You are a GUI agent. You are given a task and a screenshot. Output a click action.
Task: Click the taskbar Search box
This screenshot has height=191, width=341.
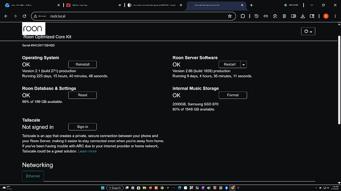click(115, 188)
